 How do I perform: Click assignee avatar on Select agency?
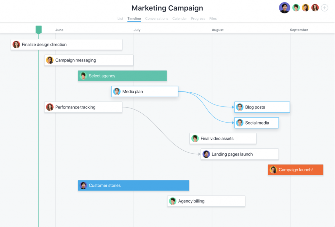pyautogui.click(x=83, y=76)
